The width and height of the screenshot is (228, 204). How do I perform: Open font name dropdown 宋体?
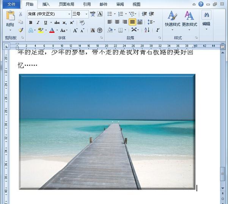coord(69,14)
